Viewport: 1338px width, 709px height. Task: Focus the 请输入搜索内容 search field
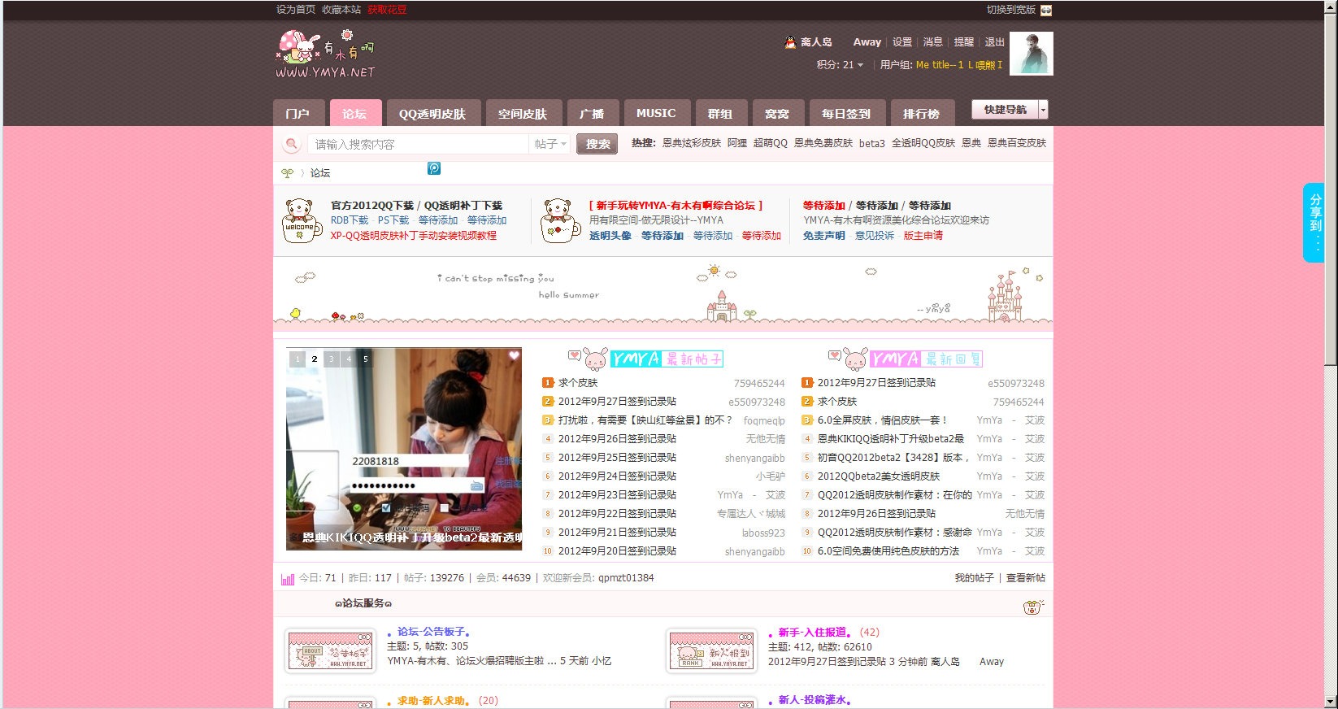(x=418, y=144)
